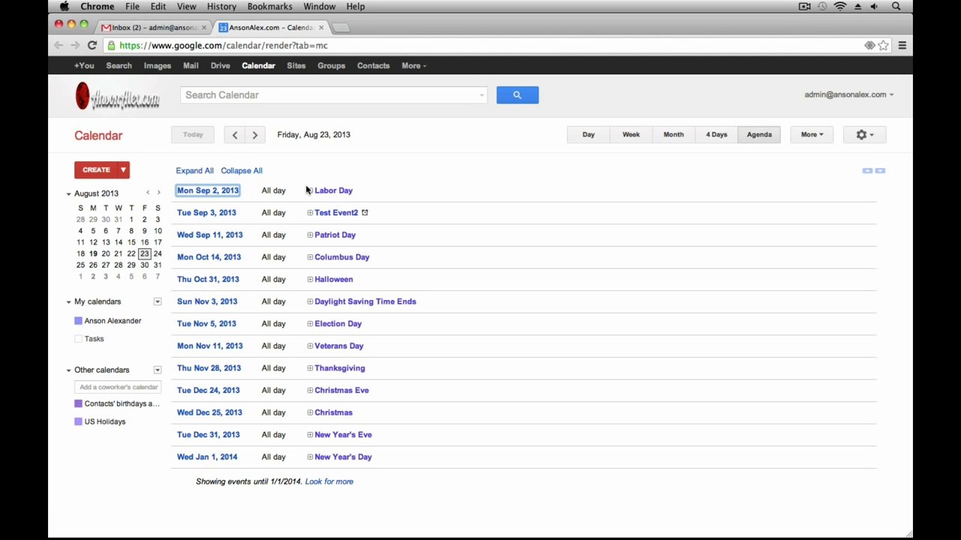Go to previous period arrow
The image size is (961, 540).
point(235,135)
